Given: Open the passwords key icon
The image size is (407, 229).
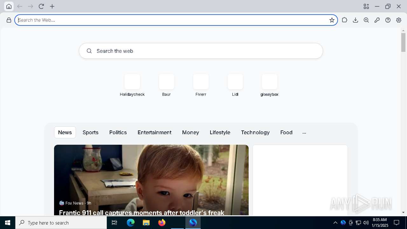Looking at the screenshot, I should [x=377, y=20].
